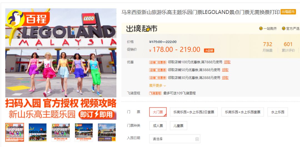Click the 出境超市 banner logo
The image size is (300, 147).
[142, 29]
